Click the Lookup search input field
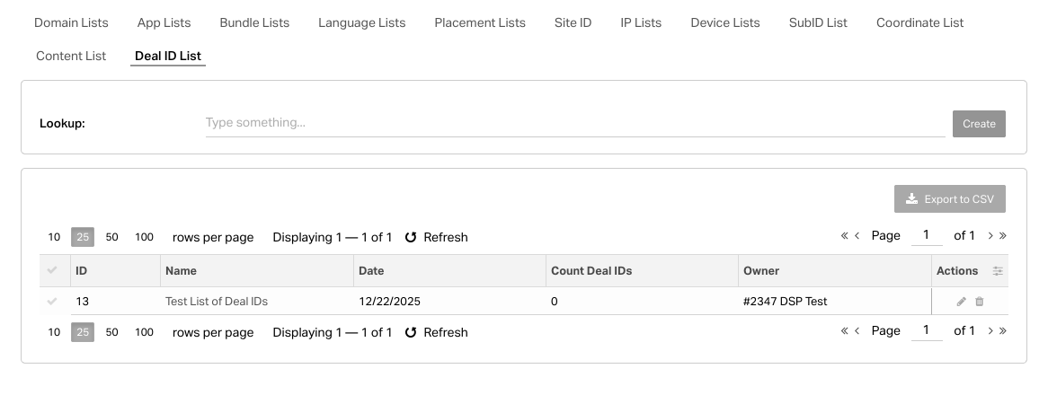Screen dimensions: 1048x395 coord(573,123)
